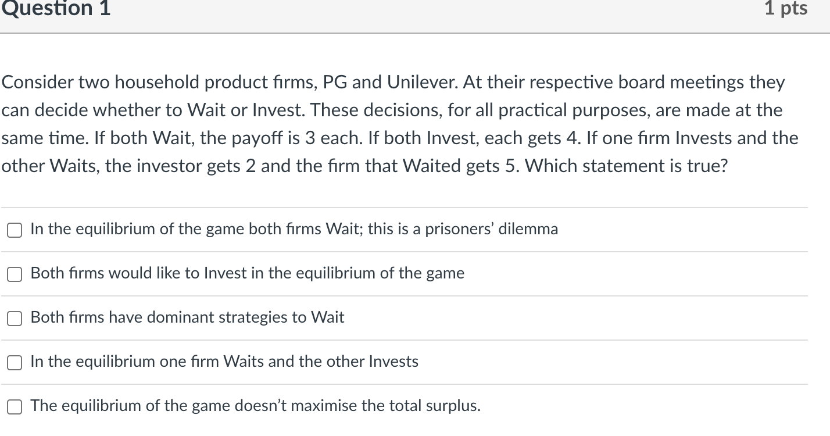Viewport: 830px width, 436px height.
Task: Tick the checkbox for the prisoners' dilemma answer
Action: (x=15, y=231)
